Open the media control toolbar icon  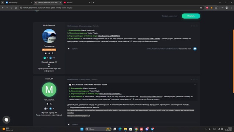coord(223,8)
